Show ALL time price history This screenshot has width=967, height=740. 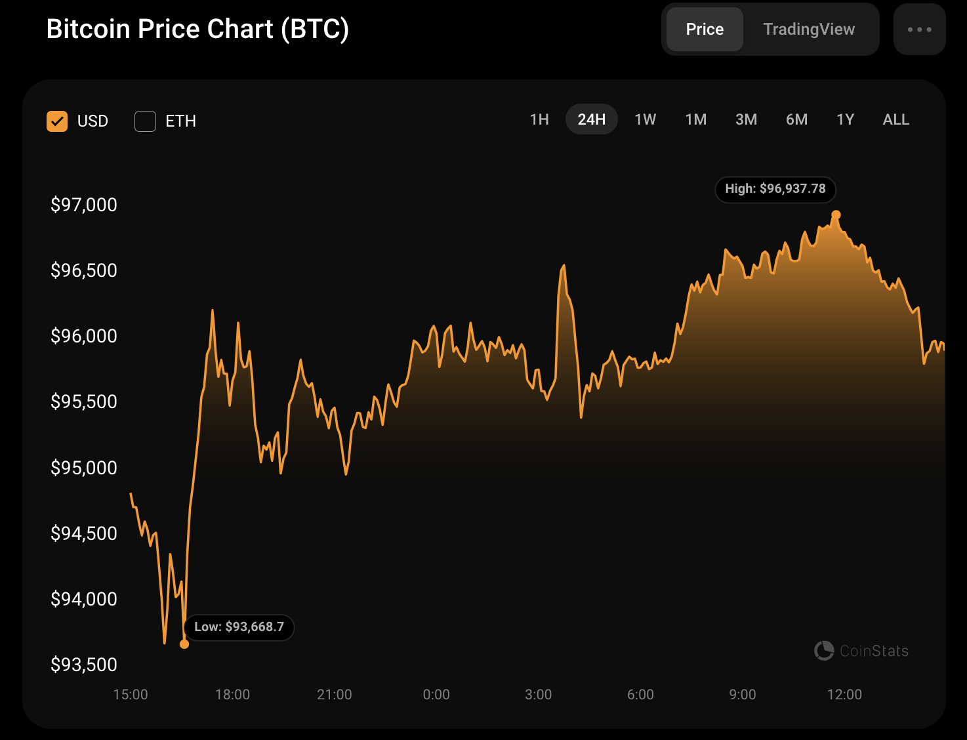tap(895, 119)
